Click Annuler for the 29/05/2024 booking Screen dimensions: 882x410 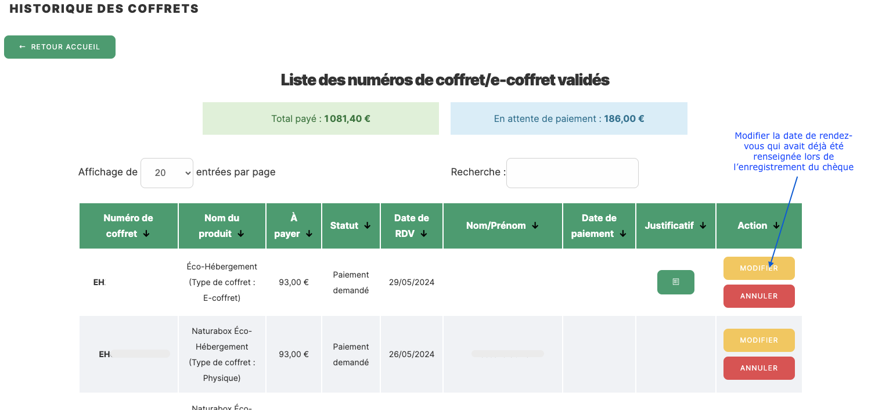[759, 296]
